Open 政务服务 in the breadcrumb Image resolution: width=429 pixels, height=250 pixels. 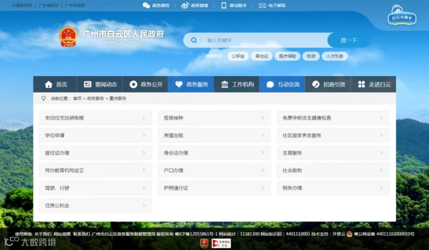[x=95, y=99]
